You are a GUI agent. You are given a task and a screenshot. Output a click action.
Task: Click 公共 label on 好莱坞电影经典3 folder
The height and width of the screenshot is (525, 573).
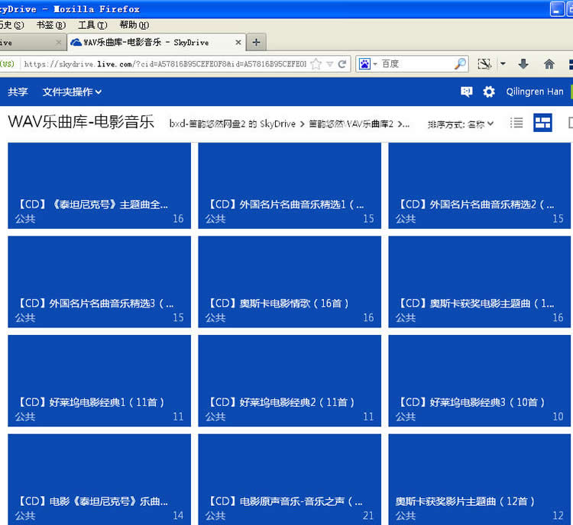pos(406,417)
